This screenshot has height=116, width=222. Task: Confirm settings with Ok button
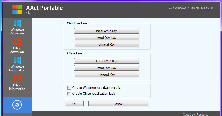pos(75,104)
